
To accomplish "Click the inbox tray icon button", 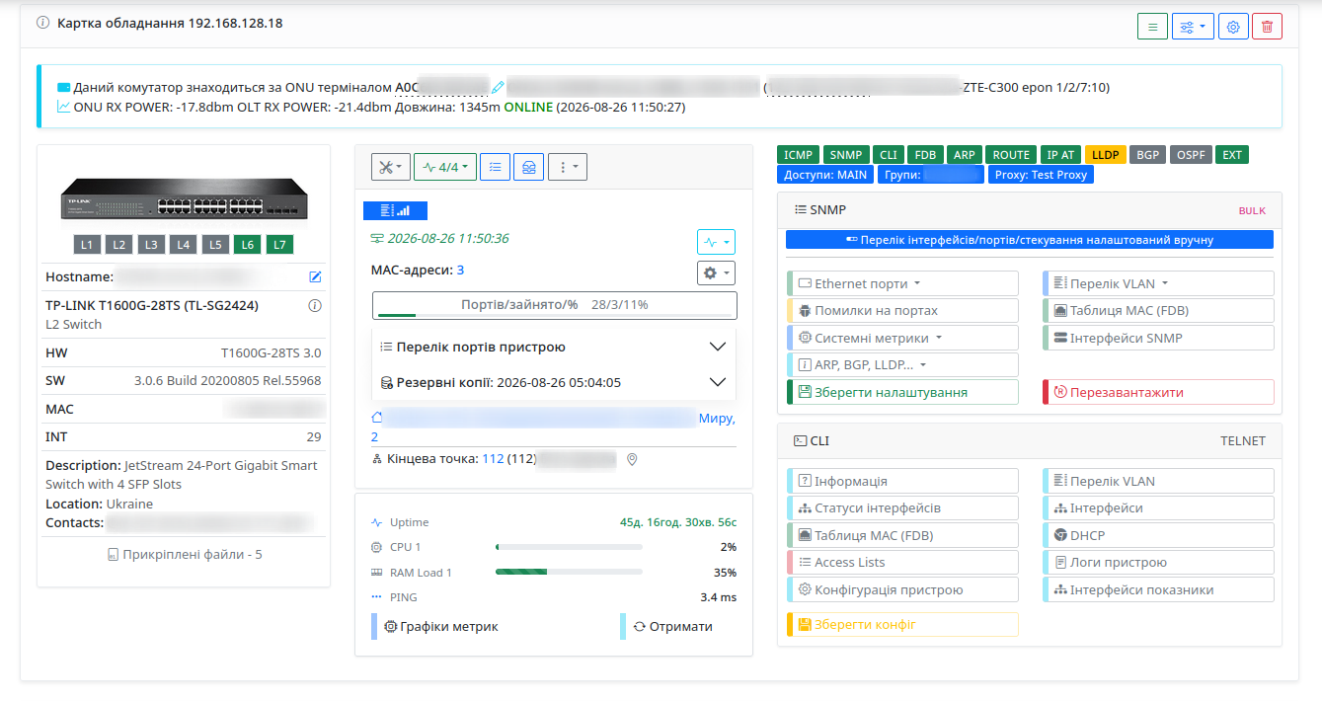I will coord(528,167).
